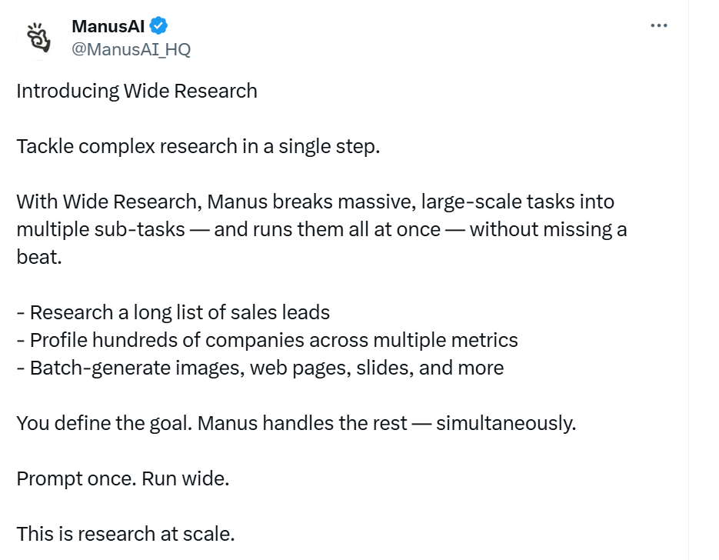
Task: Click the blue verified checkmark badge
Action: 158,26
